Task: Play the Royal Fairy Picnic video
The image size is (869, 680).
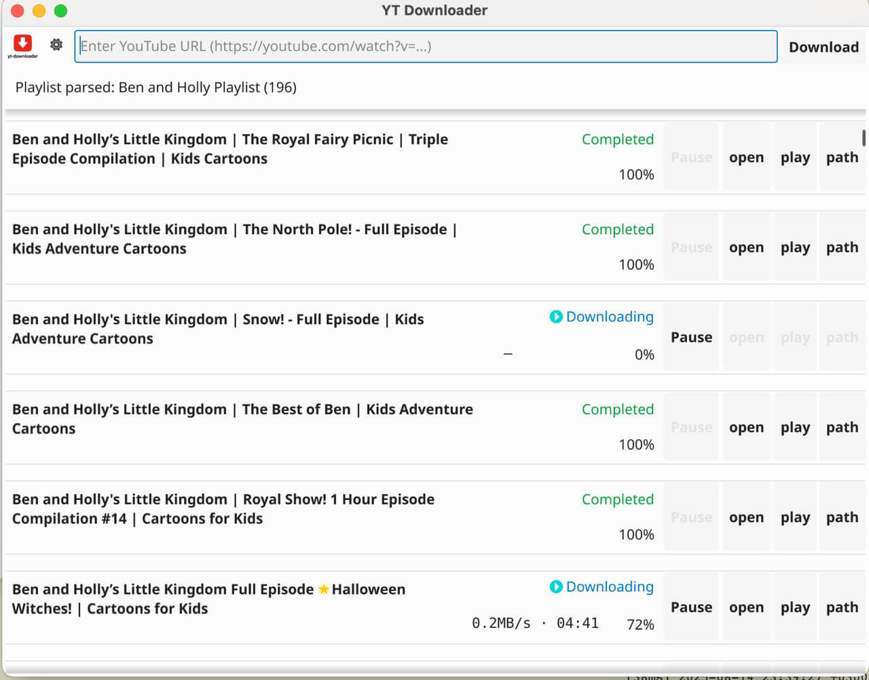Action: pos(795,158)
